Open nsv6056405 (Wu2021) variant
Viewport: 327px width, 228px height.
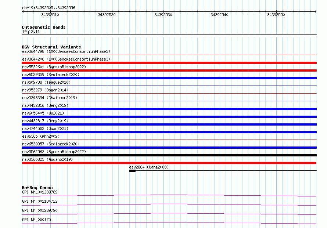point(43,113)
